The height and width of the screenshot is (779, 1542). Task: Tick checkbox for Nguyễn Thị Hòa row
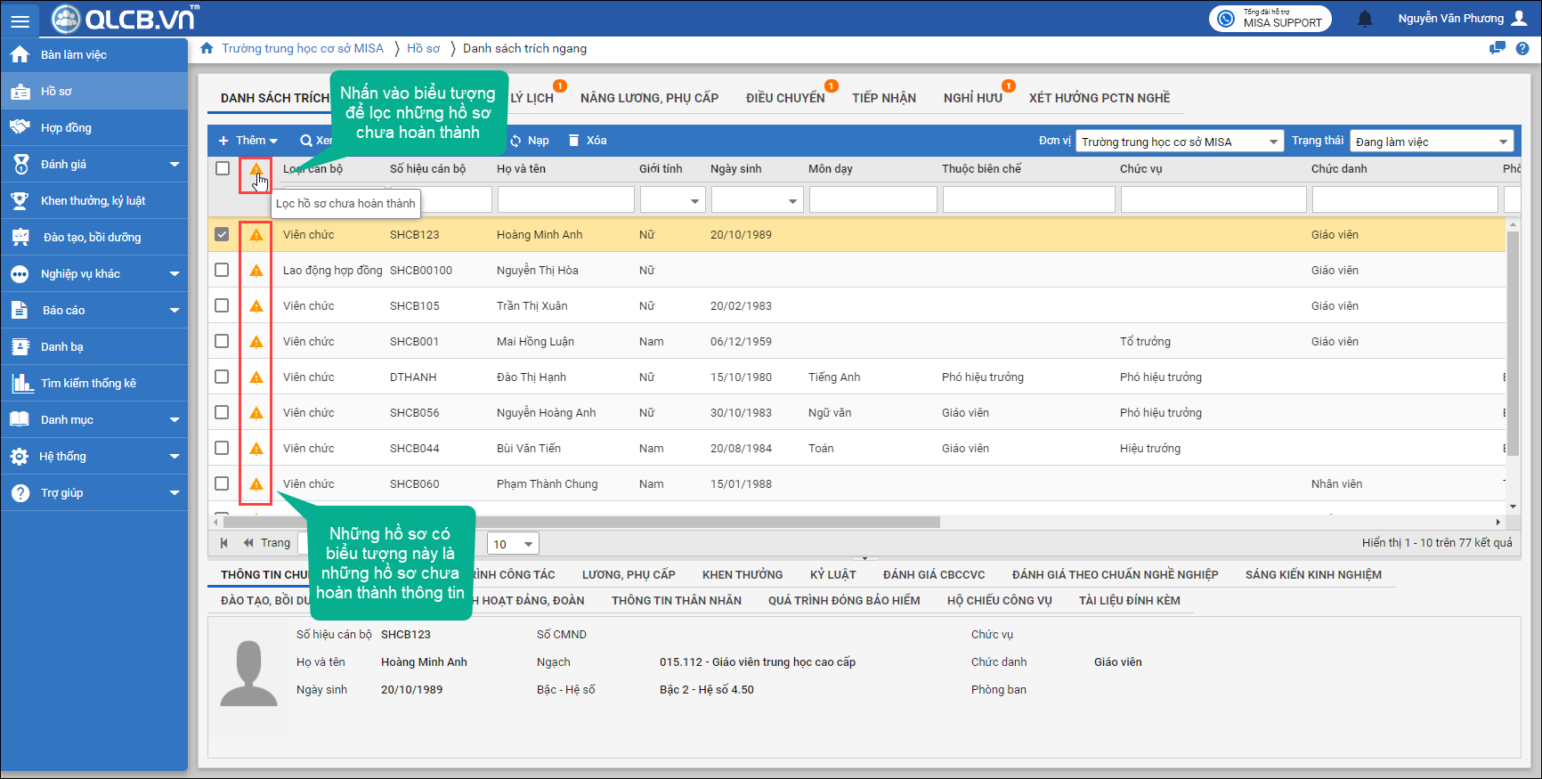[222, 270]
